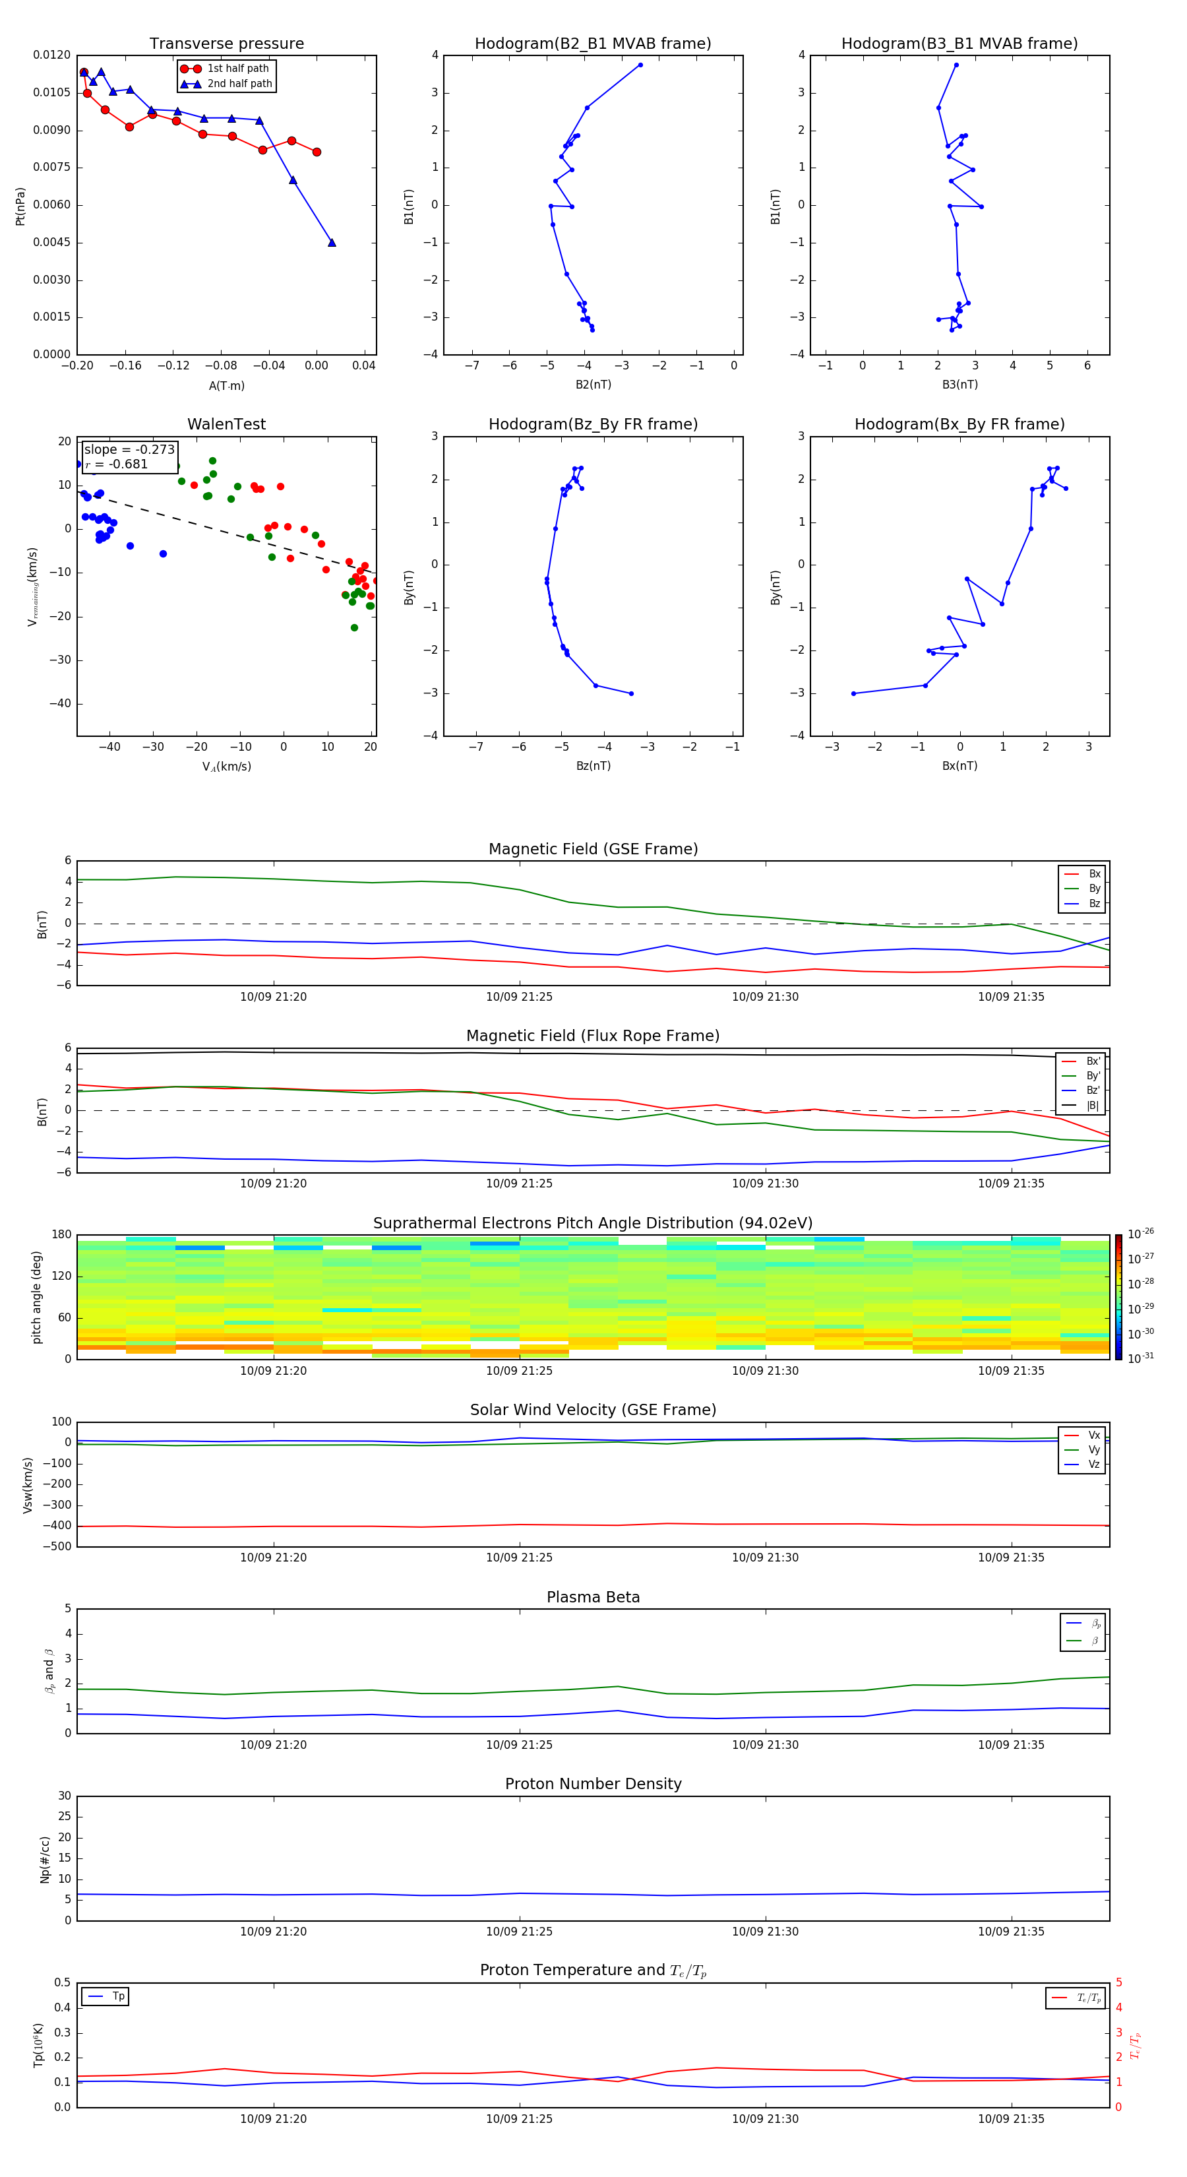Select the '−500' tick on Vsw axis

[x=57, y=1546]
